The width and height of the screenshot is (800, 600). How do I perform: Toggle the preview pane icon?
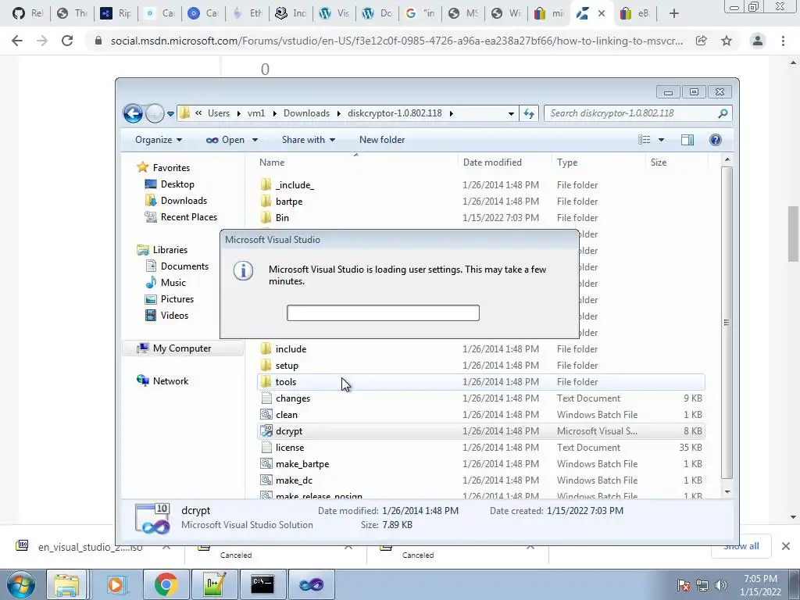[687, 140]
